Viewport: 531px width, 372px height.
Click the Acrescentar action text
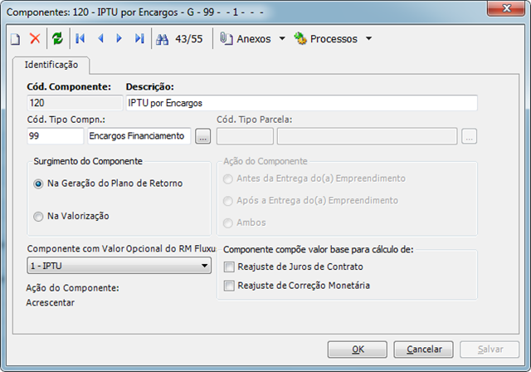tap(51, 302)
